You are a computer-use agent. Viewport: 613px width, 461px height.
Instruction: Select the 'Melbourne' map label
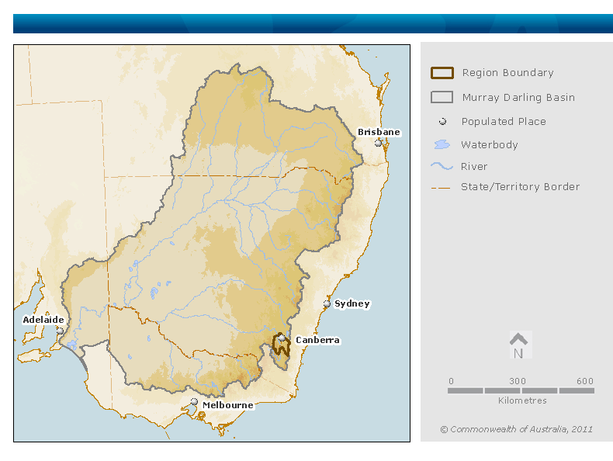coord(228,405)
